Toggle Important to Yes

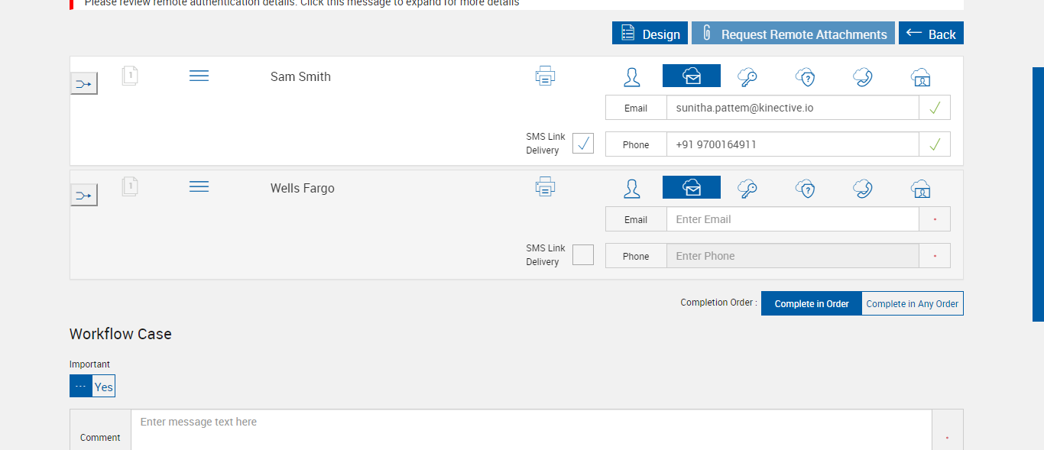103,387
